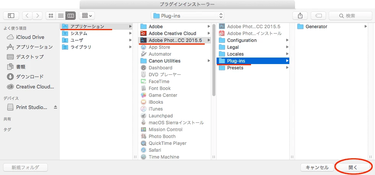Select the Adobe Phot...CC 2015.5 app file in the third column

[253, 26]
